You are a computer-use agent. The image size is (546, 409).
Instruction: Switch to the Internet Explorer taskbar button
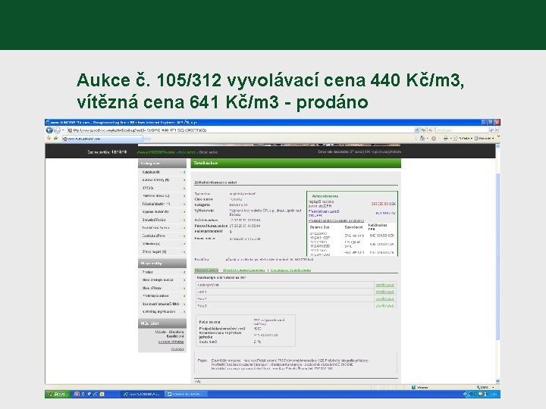(x=142, y=394)
